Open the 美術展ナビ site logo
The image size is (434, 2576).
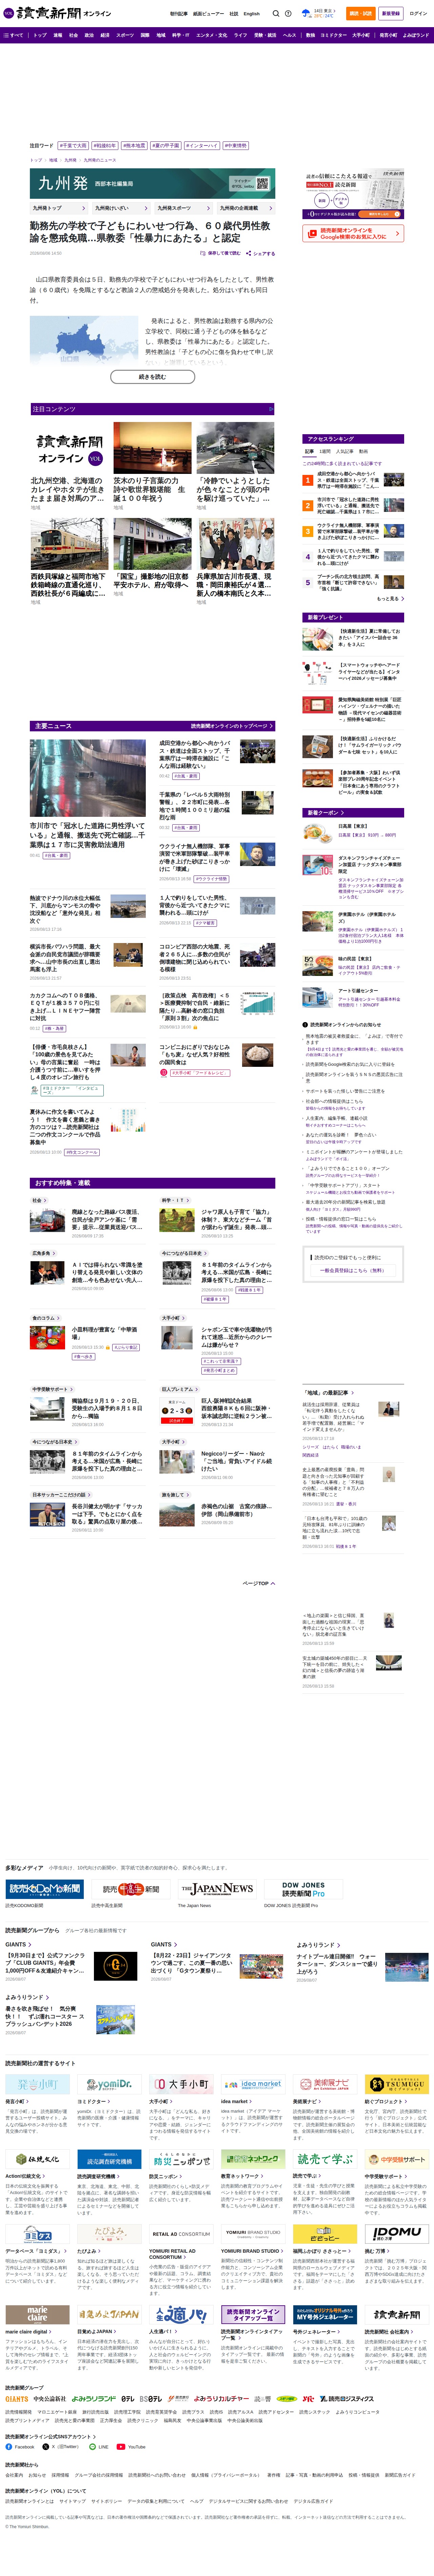coord(325,2084)
